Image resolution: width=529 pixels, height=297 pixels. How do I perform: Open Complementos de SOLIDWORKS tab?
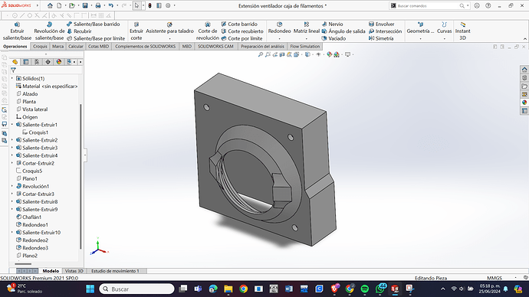146,47
